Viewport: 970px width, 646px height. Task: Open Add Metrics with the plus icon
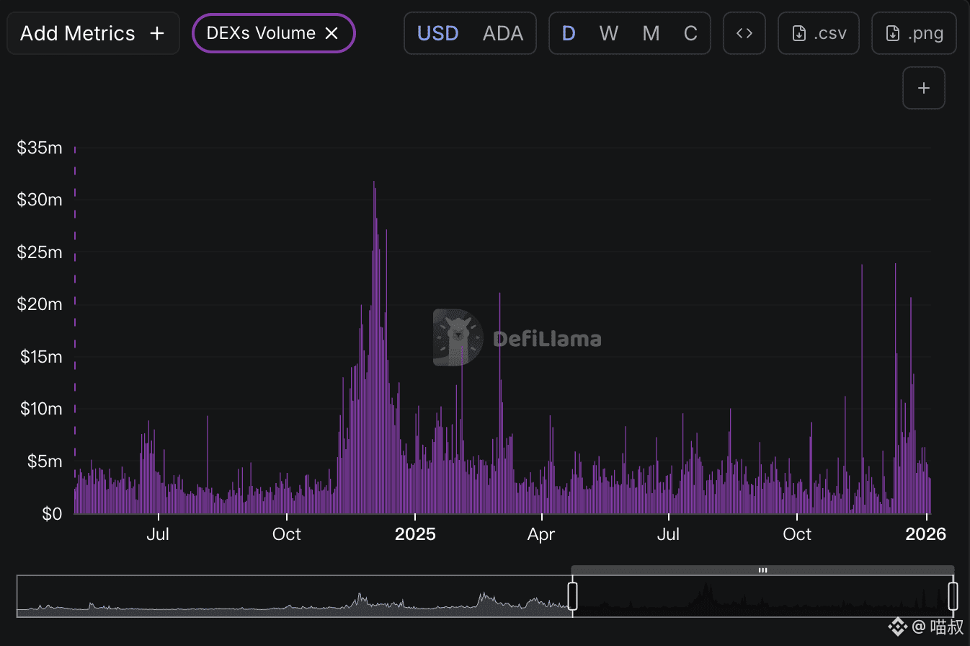pos(157,33)
